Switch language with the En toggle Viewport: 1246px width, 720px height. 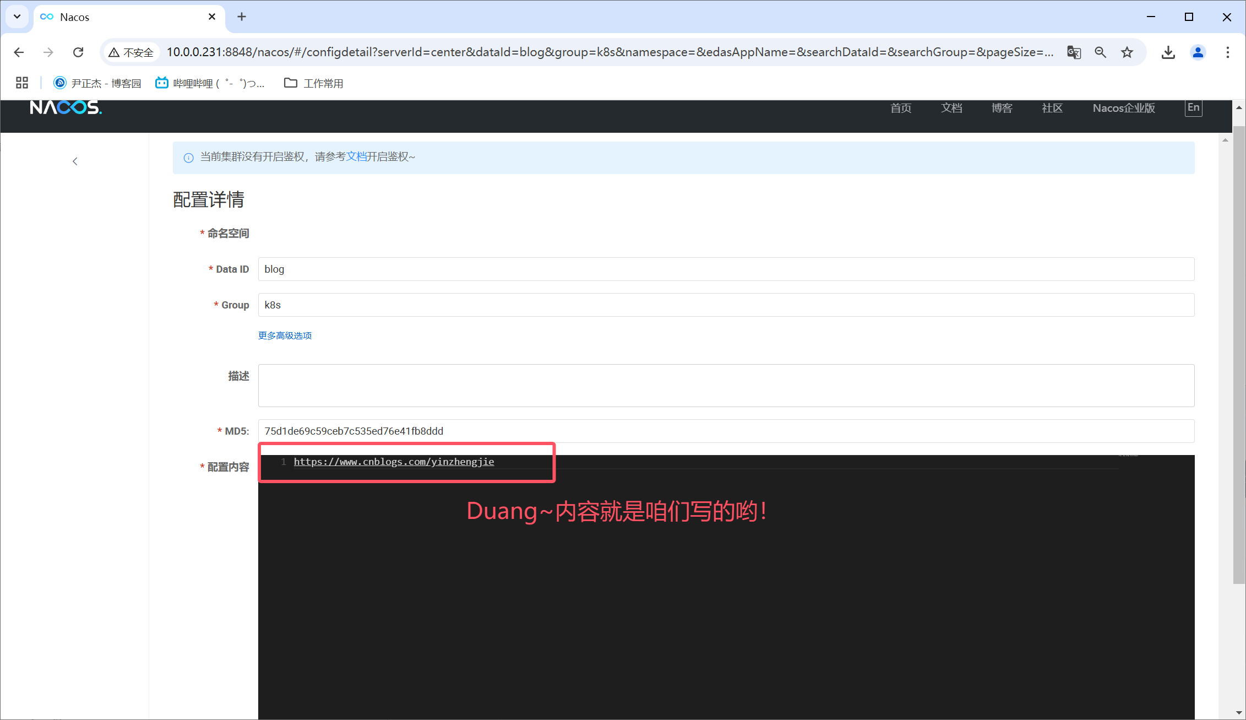1193,108
